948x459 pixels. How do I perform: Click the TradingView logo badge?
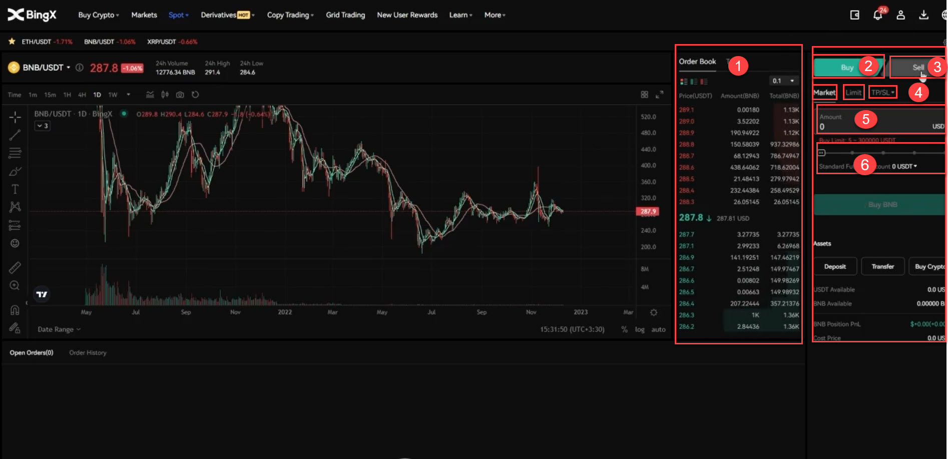[x=42, y=294]
